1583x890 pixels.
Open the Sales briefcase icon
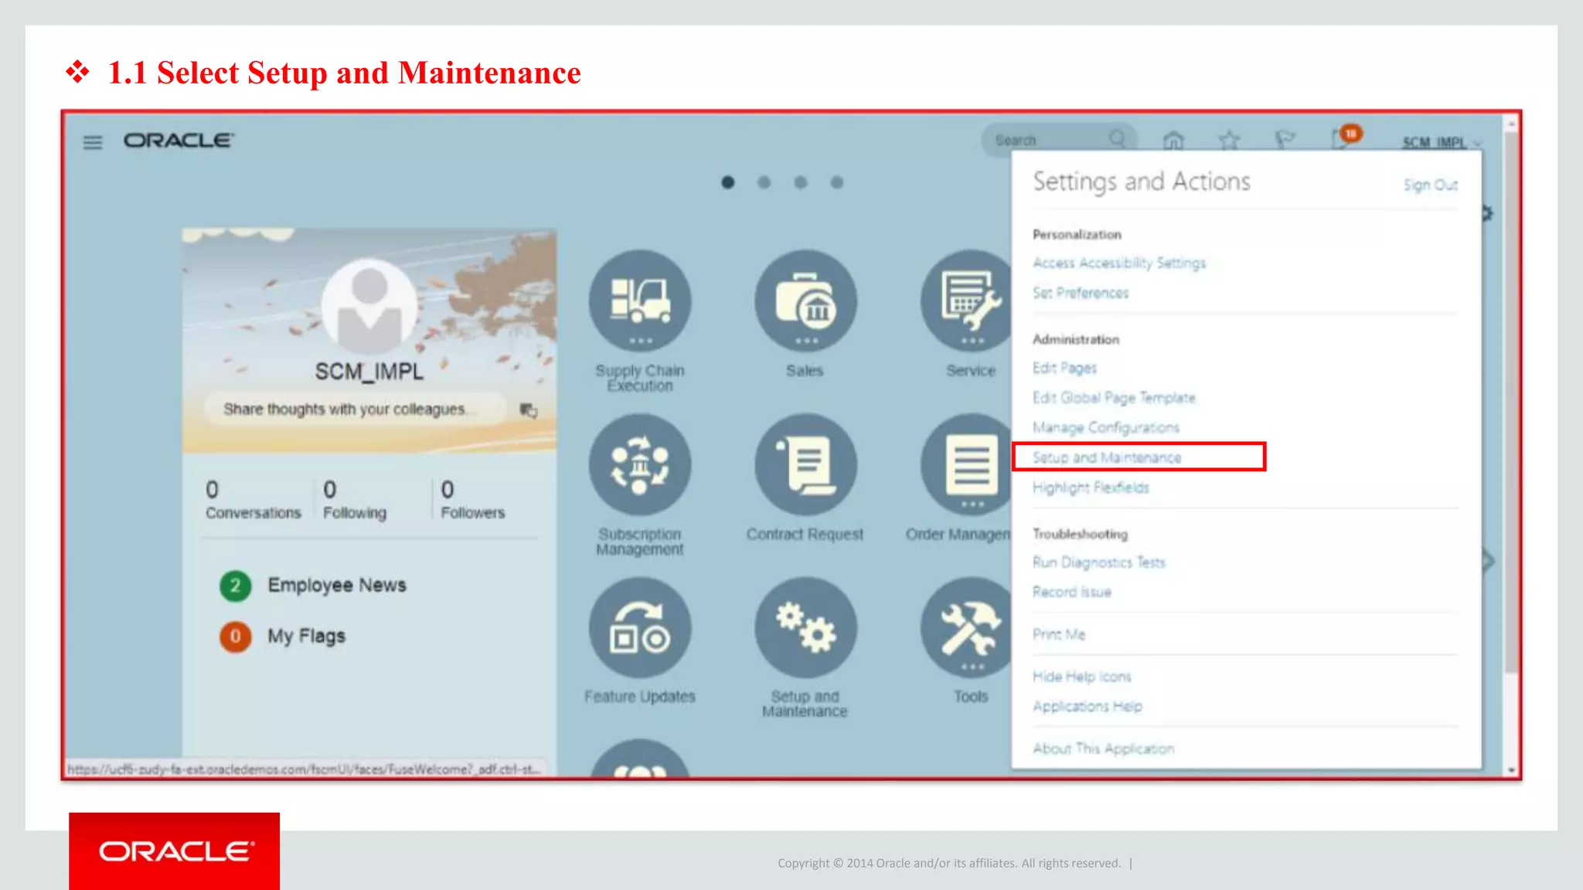click(805, 301)
